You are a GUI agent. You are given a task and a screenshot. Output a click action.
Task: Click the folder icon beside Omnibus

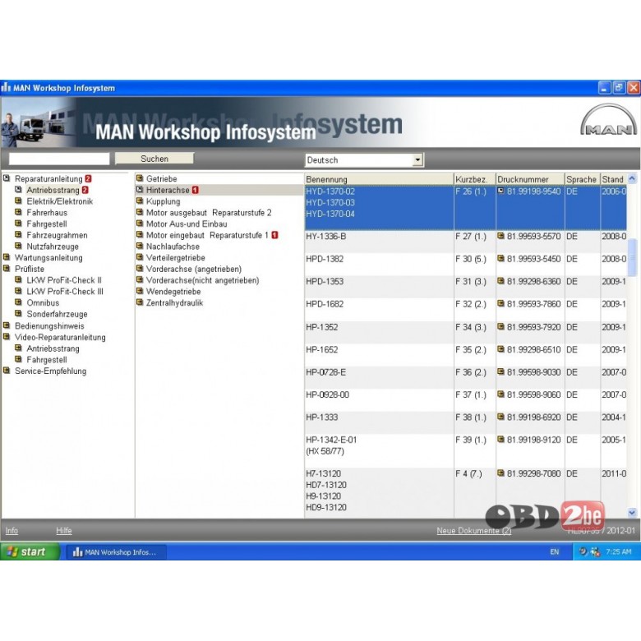click(18, 302)
